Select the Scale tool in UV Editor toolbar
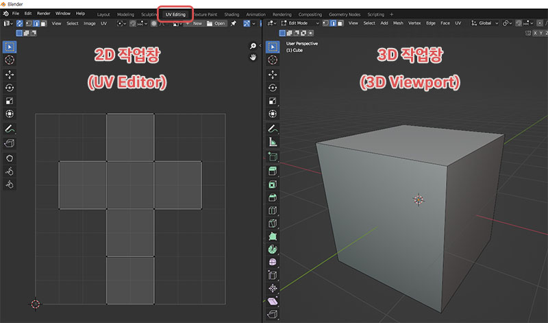This screenshot has height=323, width=548. (10, 101)
